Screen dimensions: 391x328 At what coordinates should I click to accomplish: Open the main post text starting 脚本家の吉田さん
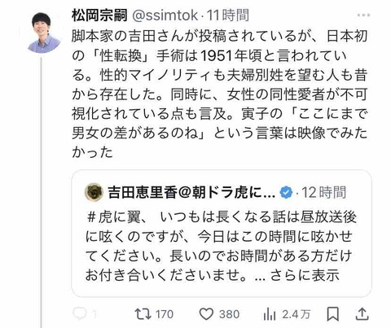click(220, 94)
